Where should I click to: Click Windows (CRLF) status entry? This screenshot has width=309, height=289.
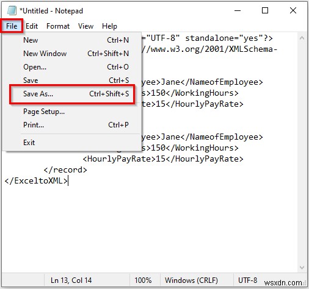191,280
